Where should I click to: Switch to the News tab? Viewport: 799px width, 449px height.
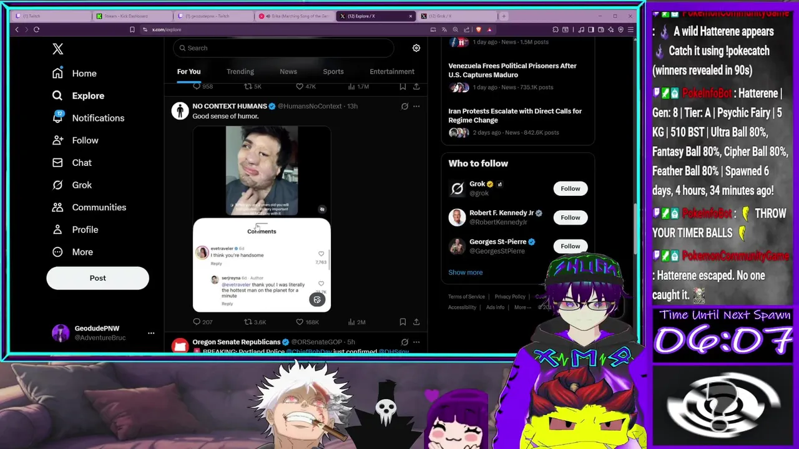pos(288,72)
